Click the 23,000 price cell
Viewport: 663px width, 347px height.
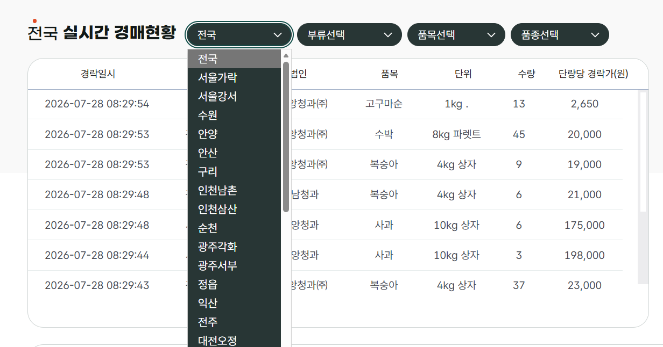(x=584, y=286)
